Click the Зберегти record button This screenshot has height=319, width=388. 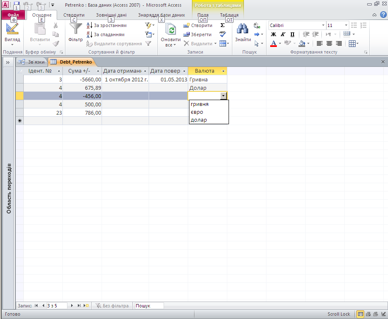pyautogui.click(x=198, y=34)
